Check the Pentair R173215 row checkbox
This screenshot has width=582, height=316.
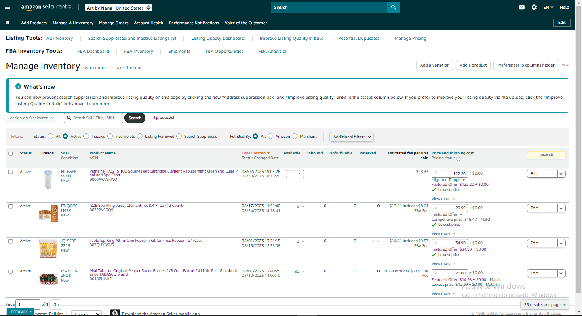click(11, 172)
